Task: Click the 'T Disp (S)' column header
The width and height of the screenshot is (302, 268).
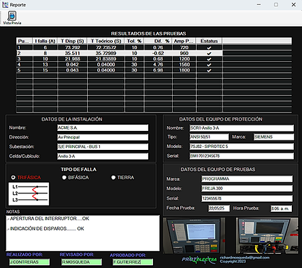Action: tap(72, 41)
